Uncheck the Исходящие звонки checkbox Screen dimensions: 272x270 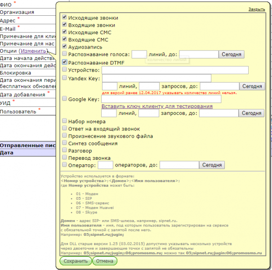[64, 17]
